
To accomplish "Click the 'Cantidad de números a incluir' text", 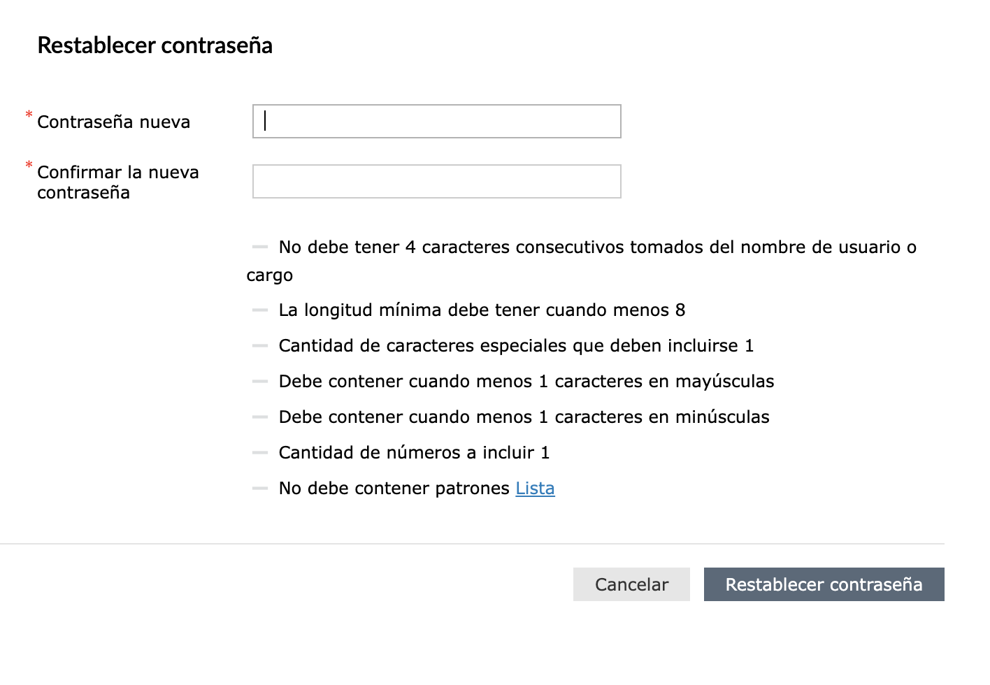I will (414, 452).
